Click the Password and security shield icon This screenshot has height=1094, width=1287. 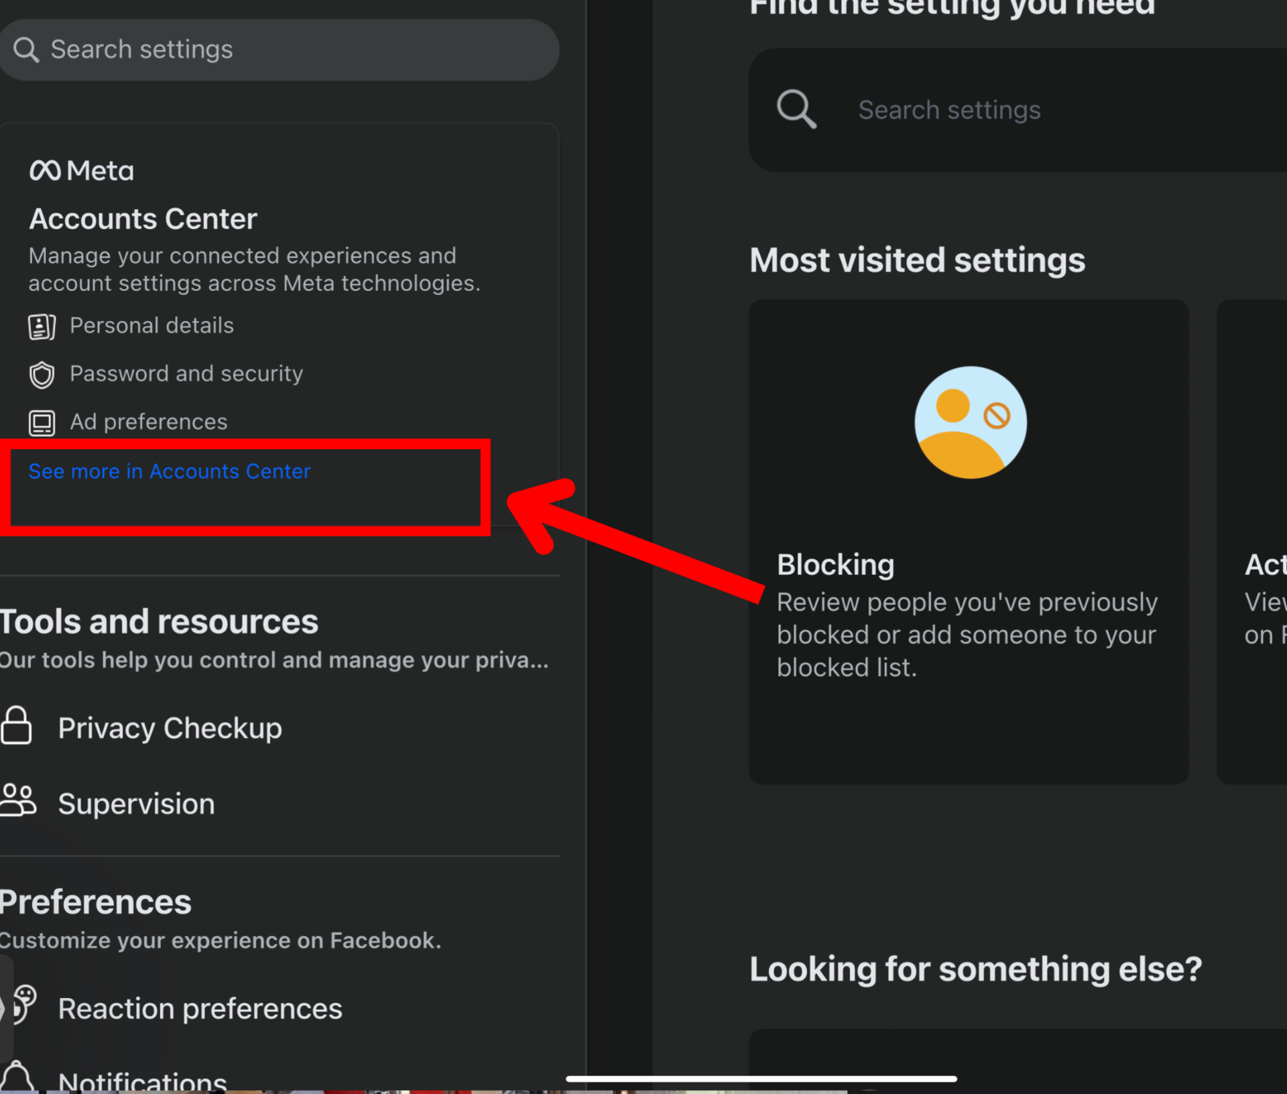[x=42, y=375]
